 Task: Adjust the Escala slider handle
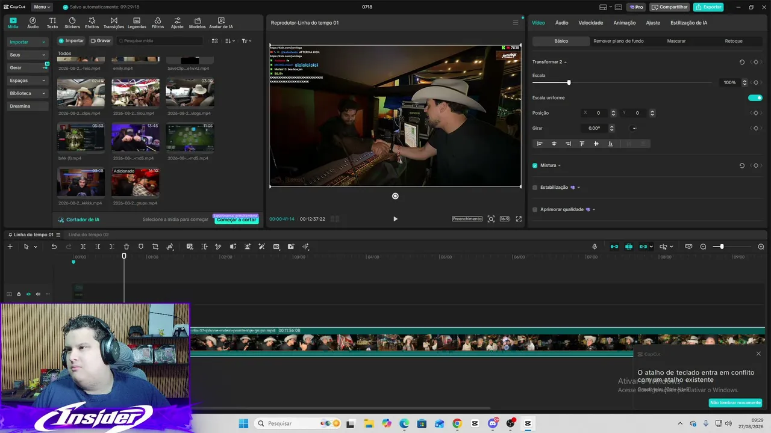pos(569,82)
